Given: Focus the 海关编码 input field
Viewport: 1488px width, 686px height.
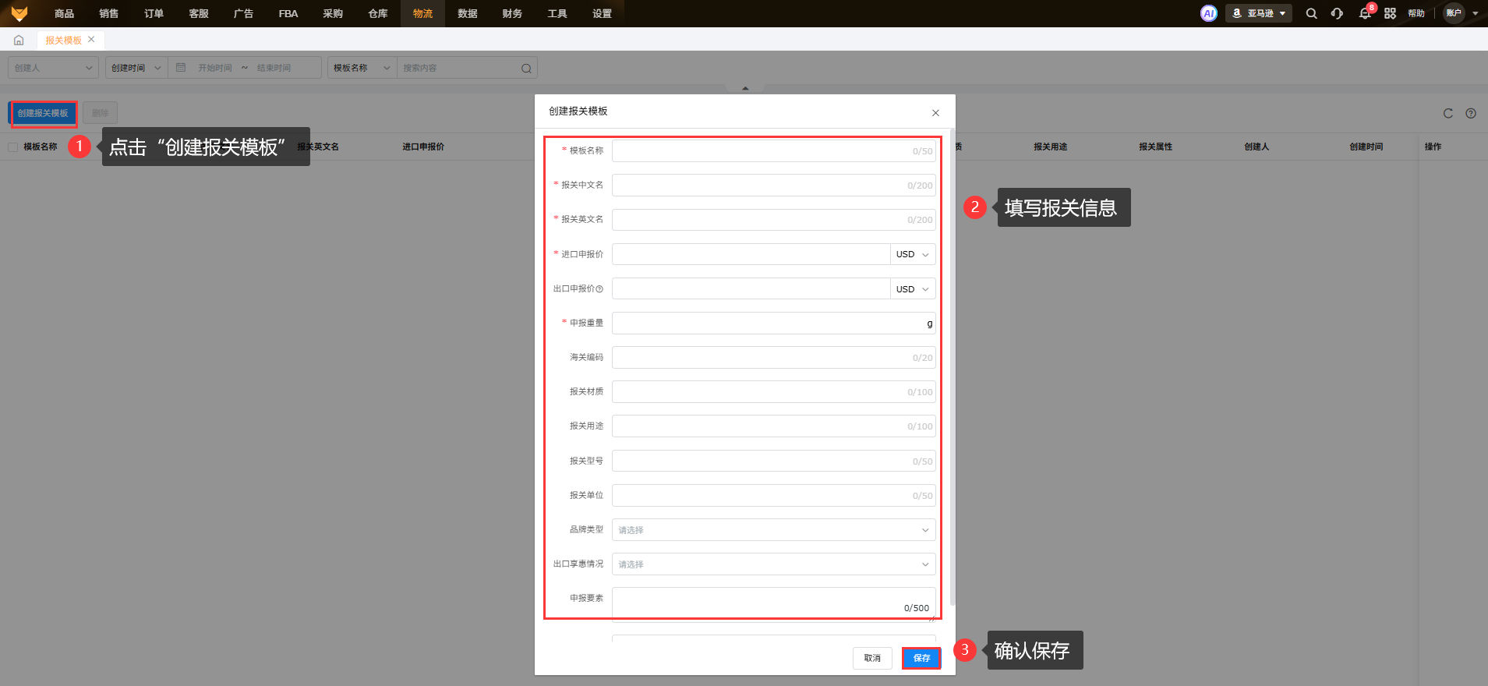Looking at the screenshot, I should click(773, 358).
